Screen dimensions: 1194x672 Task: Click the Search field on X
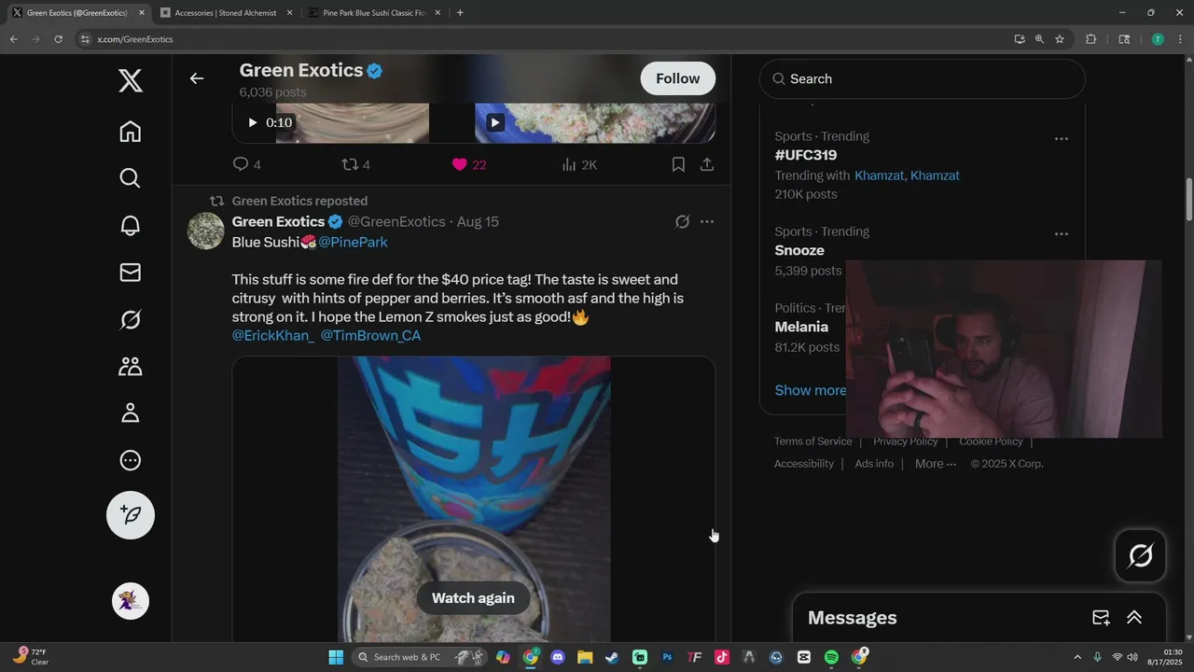point(923,79)
